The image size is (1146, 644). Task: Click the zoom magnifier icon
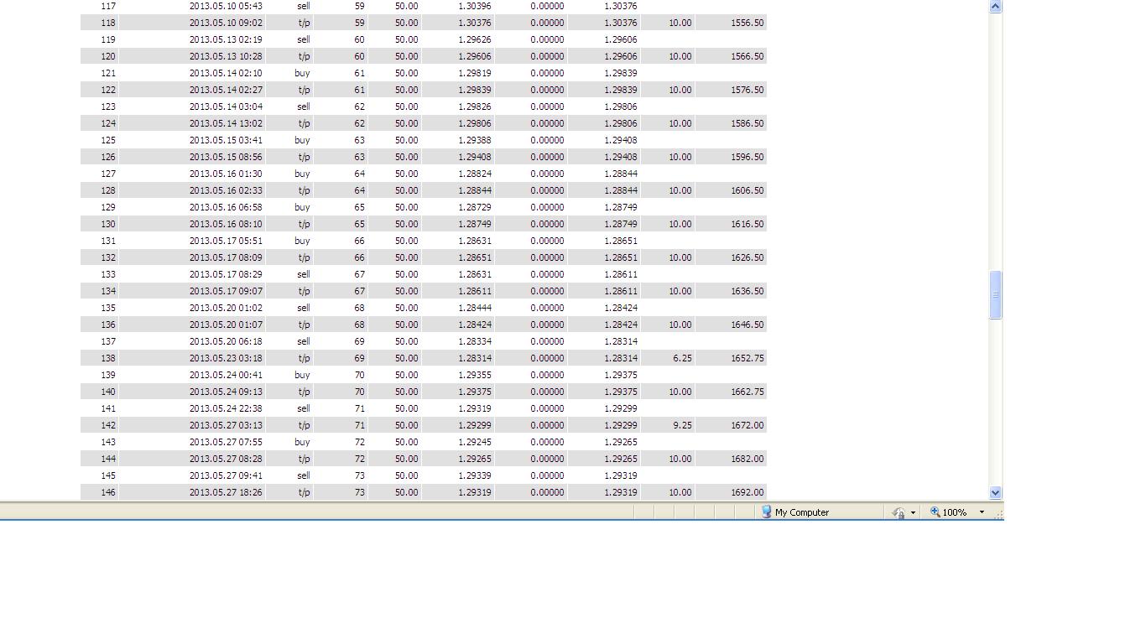(x=935, y=512)
